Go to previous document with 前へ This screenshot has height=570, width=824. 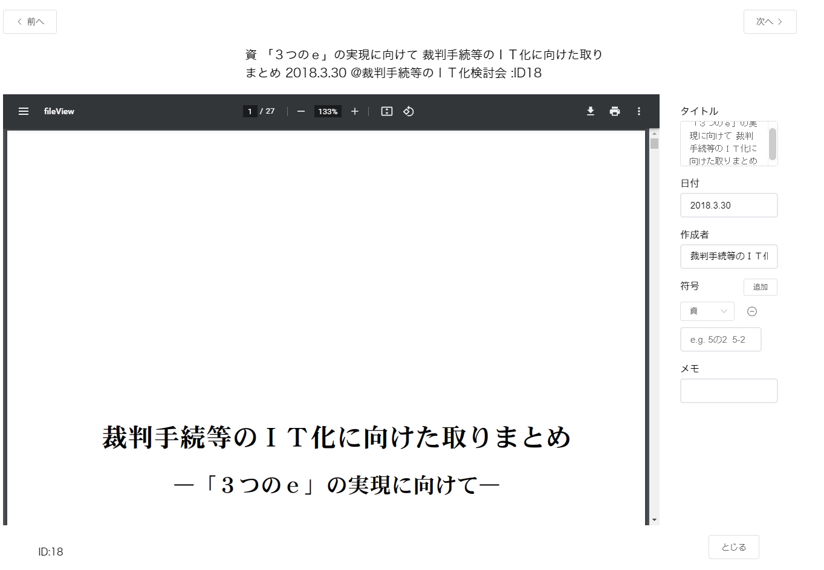click(30, 22)
